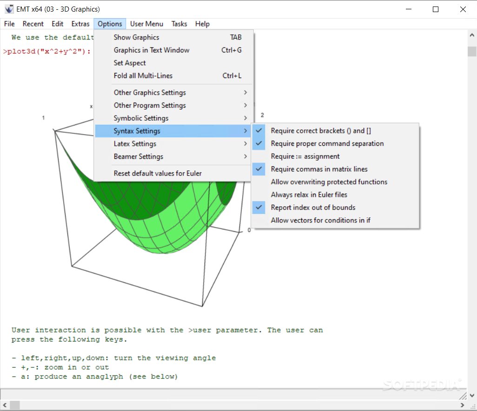Open the File menu

(x=9, y=24)
